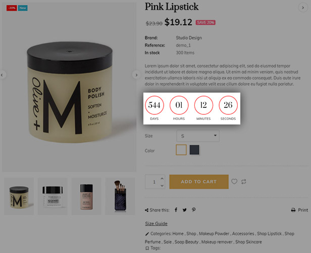
Task: Select the makeup brushes thumbnail
Action: click(120, 196)
